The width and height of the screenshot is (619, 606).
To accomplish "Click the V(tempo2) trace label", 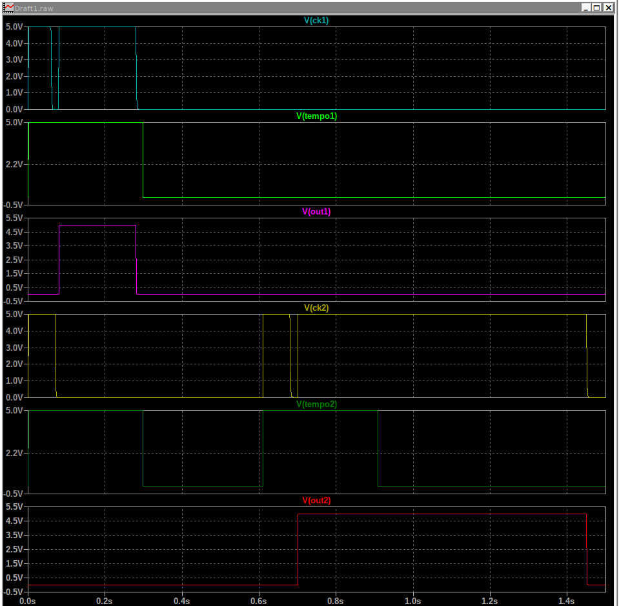I will [317, 404].
